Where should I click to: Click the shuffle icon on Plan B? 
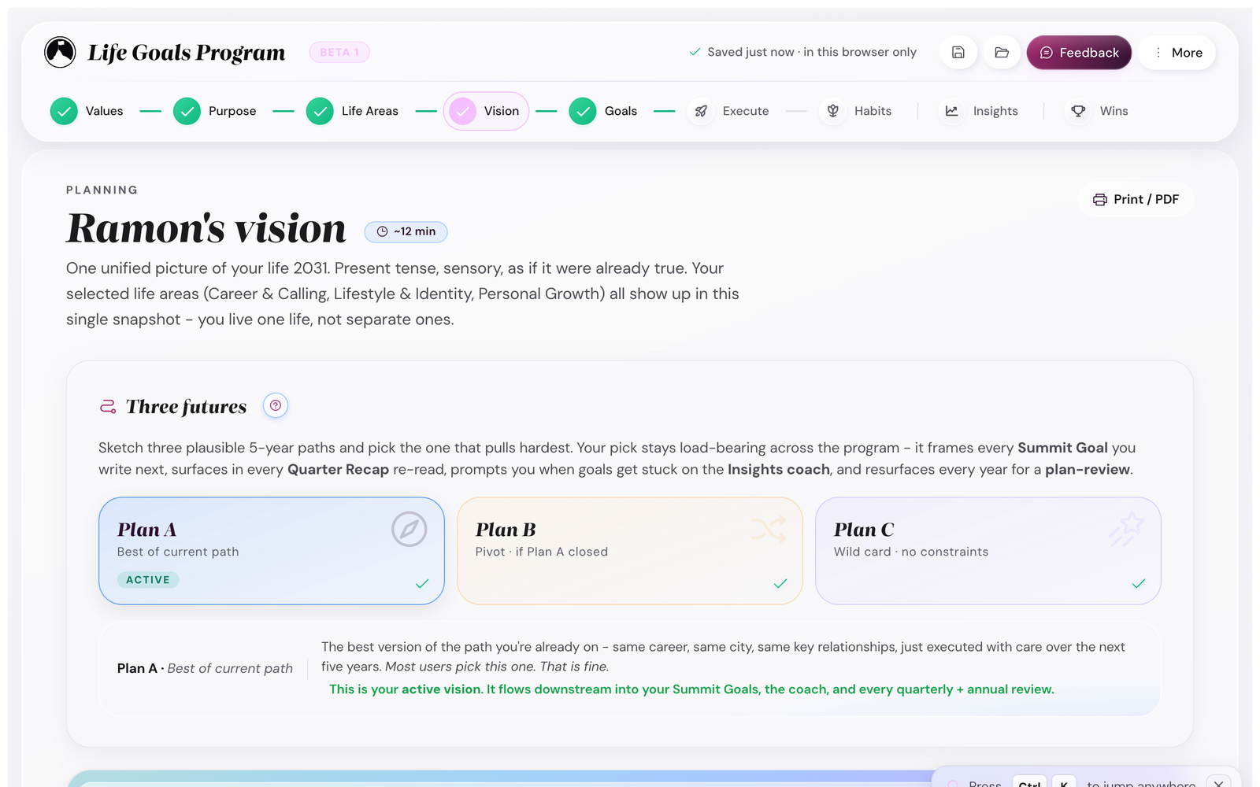pos(769,530)
